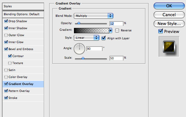Open the Drop Shadow settings
This screenshot has height=117, width=186.
point(18,21)
